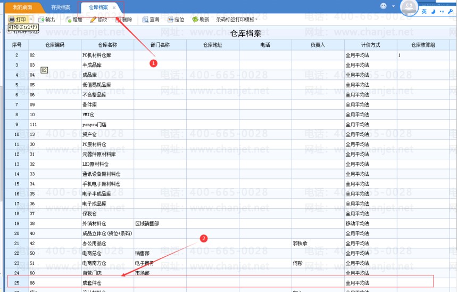Select the 电商总仓 cell

click(107, 254)
